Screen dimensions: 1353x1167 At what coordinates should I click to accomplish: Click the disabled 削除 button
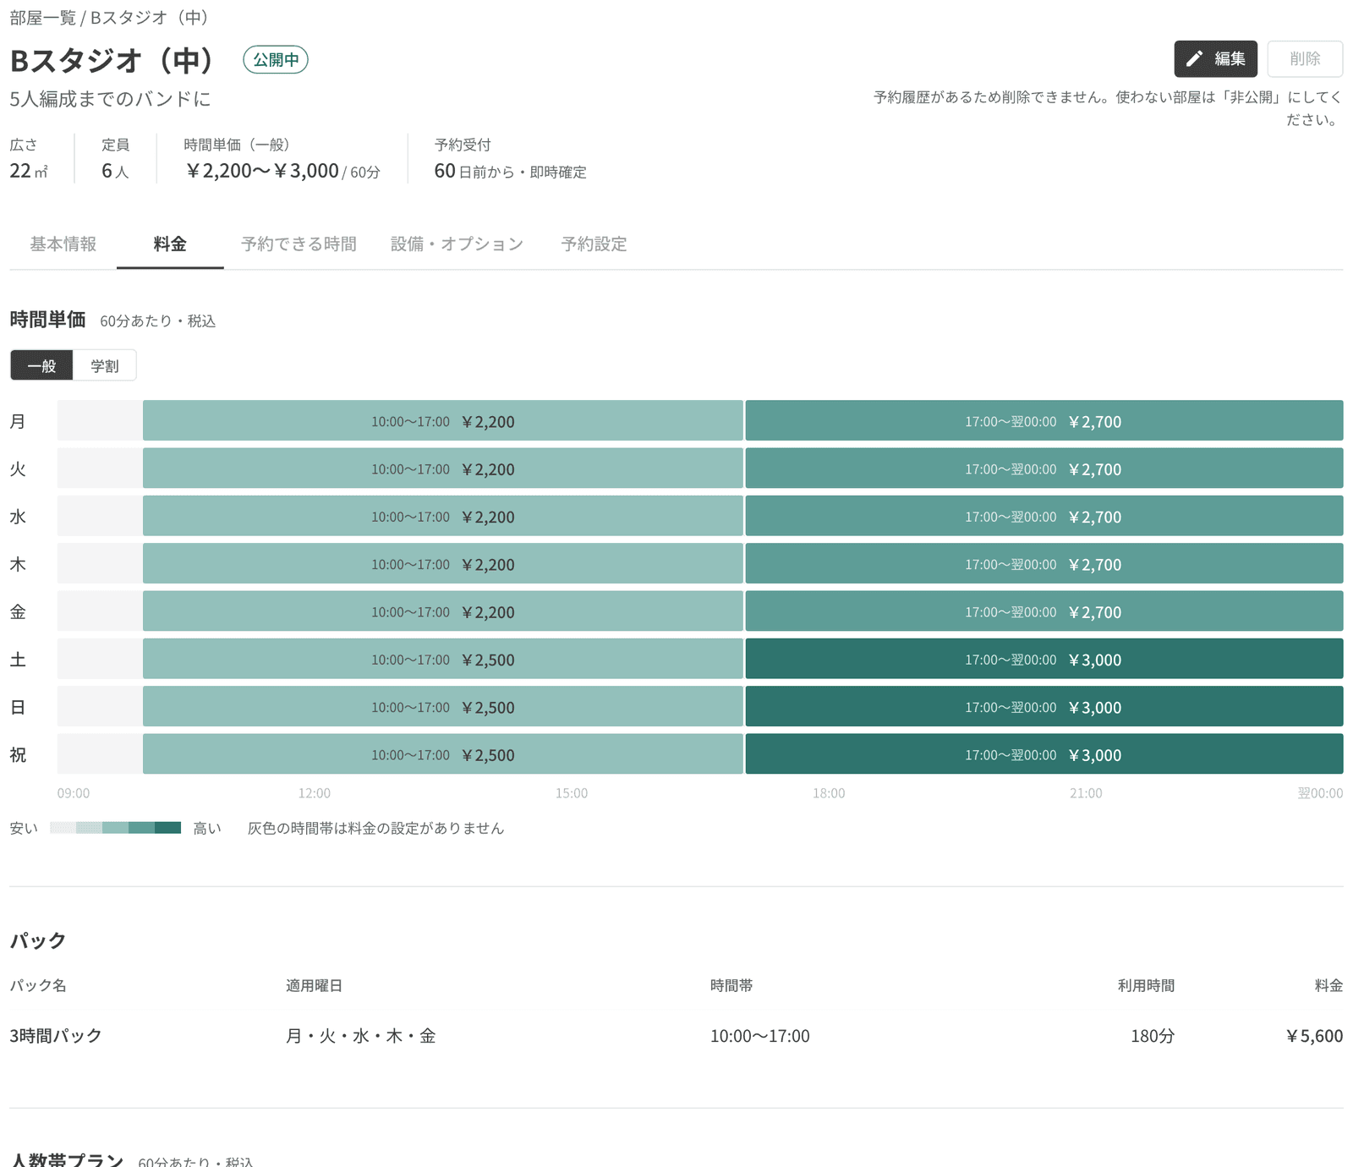pos(1305,58)
